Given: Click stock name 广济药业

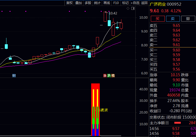Looking at the screenshot, I should pyautogui.click(x=157, y=4).
